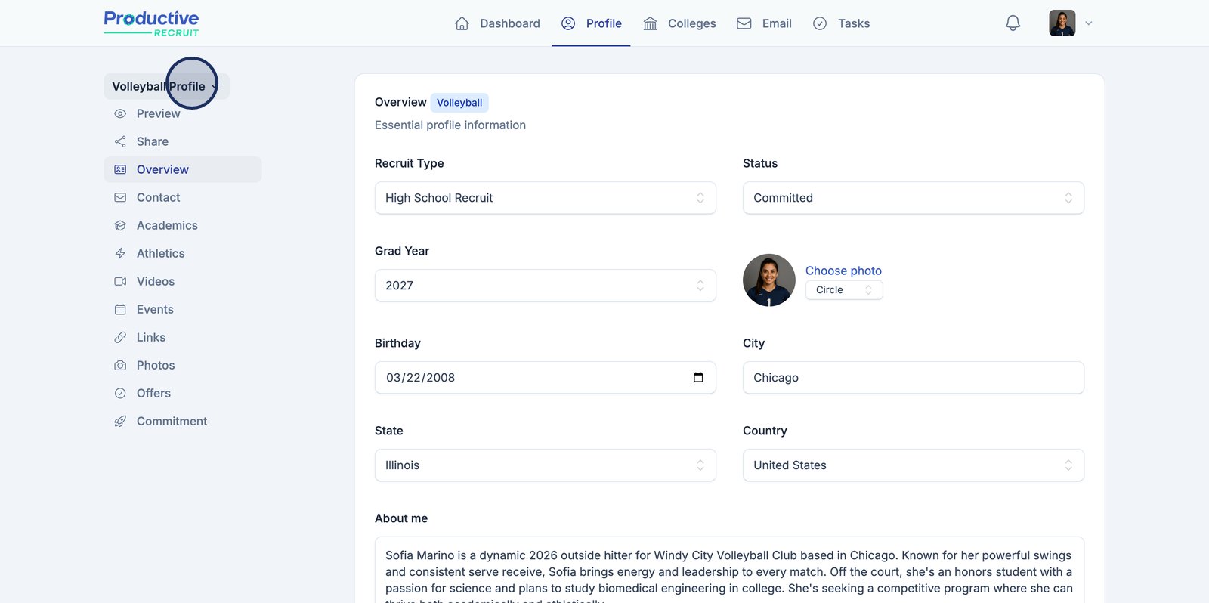Click the Choose photo link
Image resolution: width=1209 pixels, height=603 pixels.
click(x=843, y=271)
